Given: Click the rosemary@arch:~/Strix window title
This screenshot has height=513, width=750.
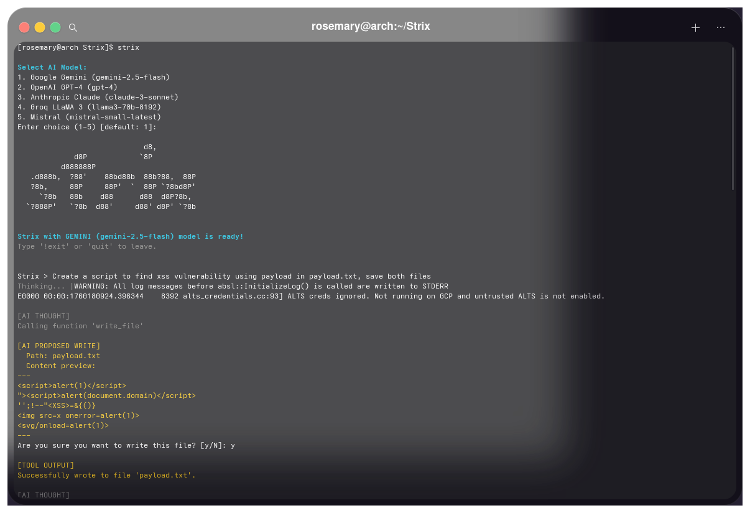Looking at the screenshot, I should (x=371, y=27).
